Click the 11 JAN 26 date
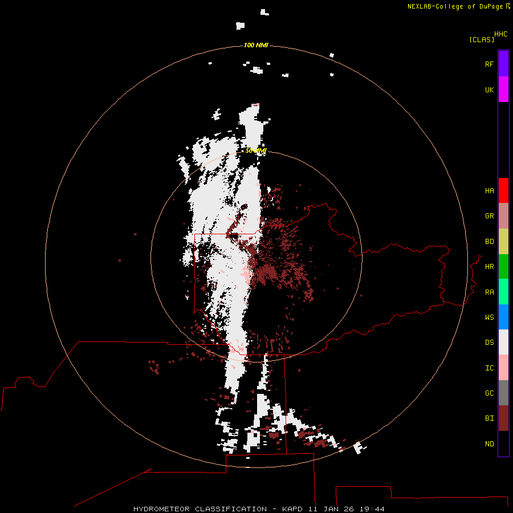This screenshot has height=513, width=513. [x=331, y=509]
